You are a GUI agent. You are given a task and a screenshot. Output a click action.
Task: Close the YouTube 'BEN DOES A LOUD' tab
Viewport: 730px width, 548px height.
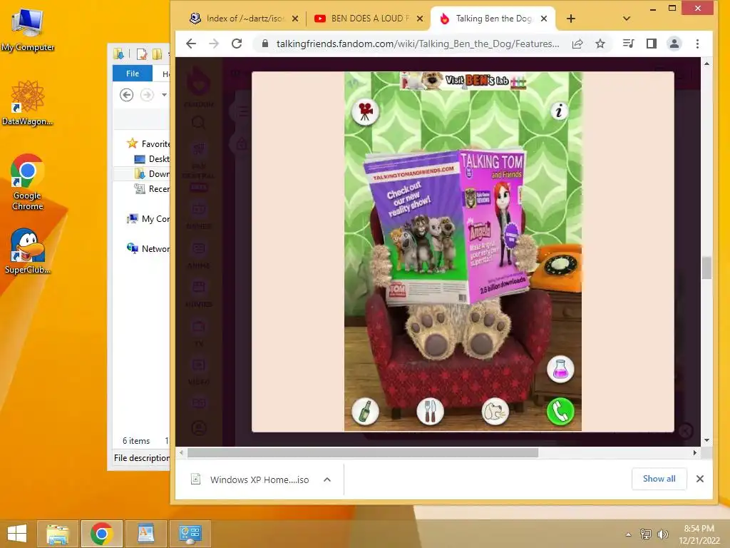[x=419, y=19]
